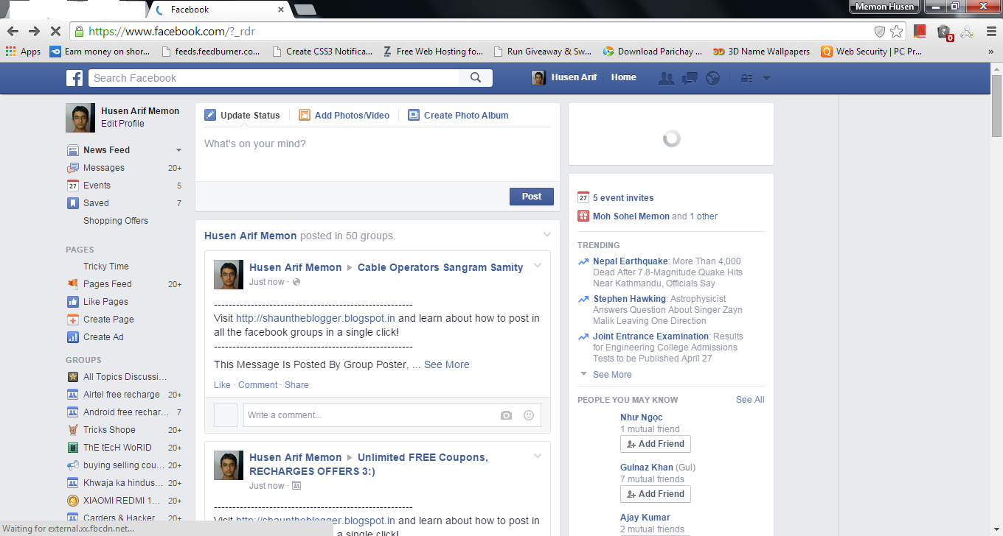This screenshot has width=1003, height=536.
Task: Open the 5 event invites link
Action: [623, 198]
